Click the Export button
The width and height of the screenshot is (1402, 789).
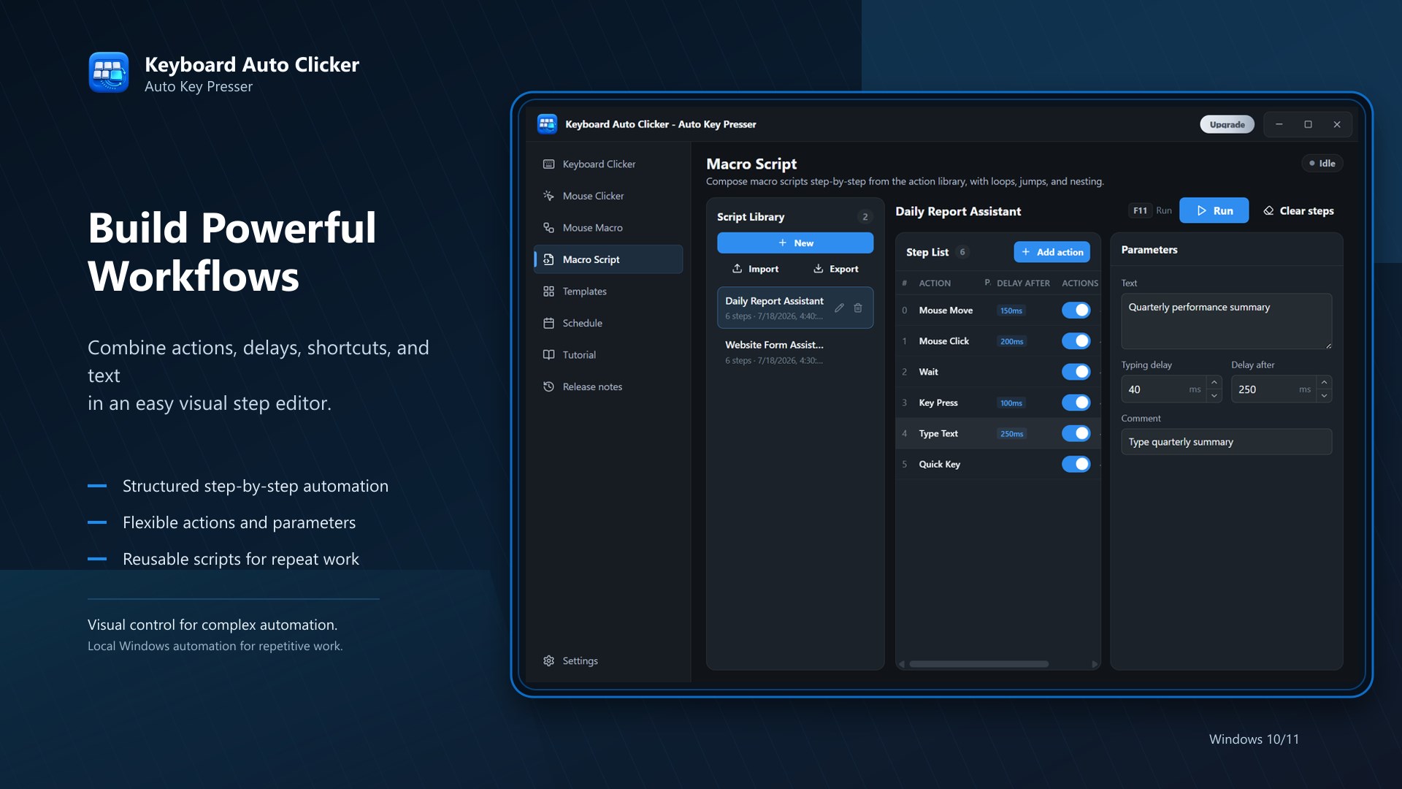click(835, 269)
